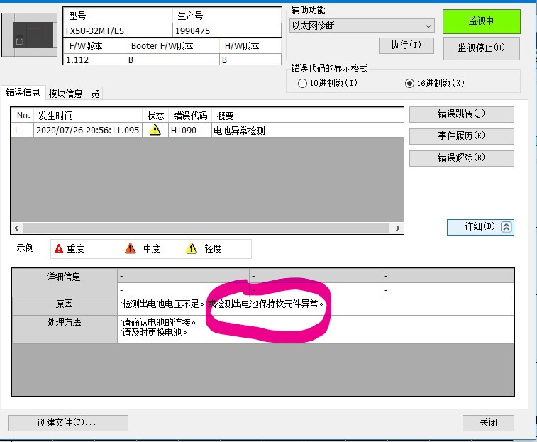The width and height of the screenshot is (537, 442).
Task: Click 错误解除(R) to clear the error
Action: coord(461,158)
